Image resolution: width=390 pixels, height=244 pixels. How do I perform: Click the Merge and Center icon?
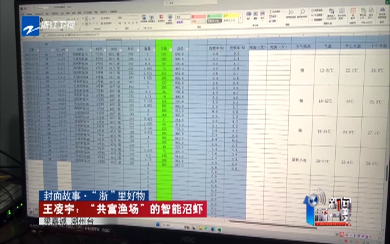click(x=107, y=23)
